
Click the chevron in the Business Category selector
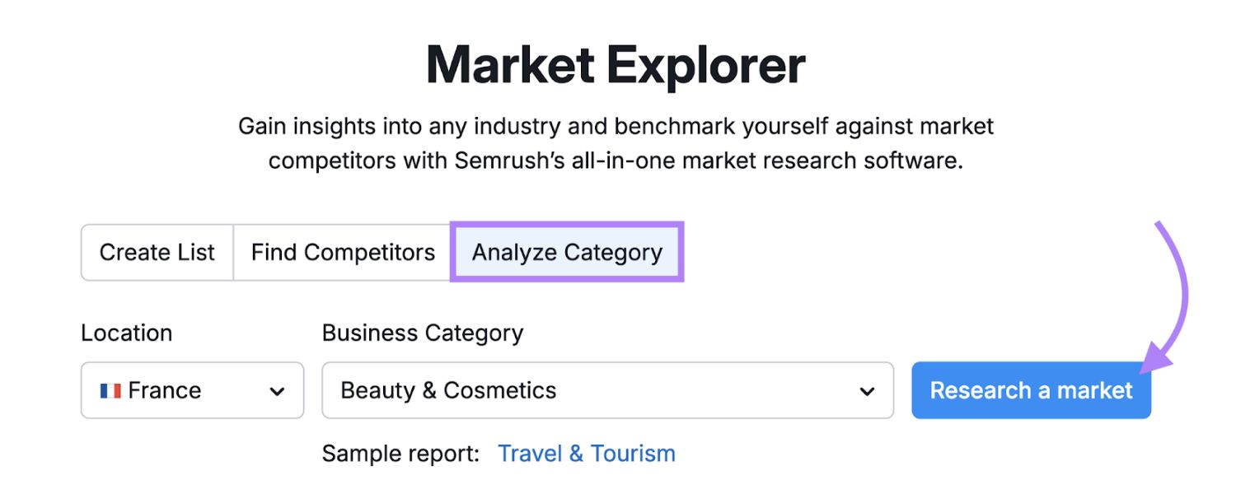(x=865, y=390)
